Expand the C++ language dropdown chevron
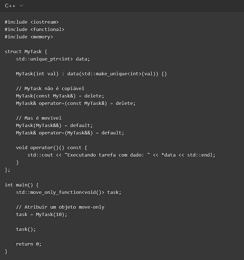The width and height of the screenshot is (244, 260). pyautogui.click(x=21, y=6)
